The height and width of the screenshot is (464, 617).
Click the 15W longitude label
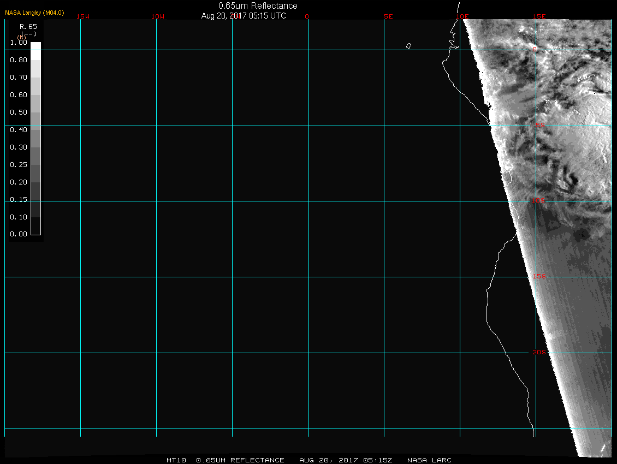coord(83,16)
